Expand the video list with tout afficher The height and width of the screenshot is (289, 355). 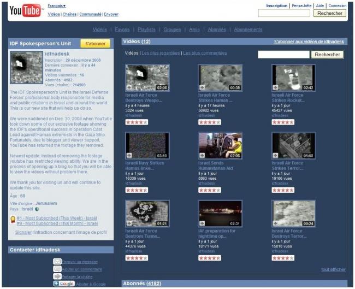coord(333,269)
